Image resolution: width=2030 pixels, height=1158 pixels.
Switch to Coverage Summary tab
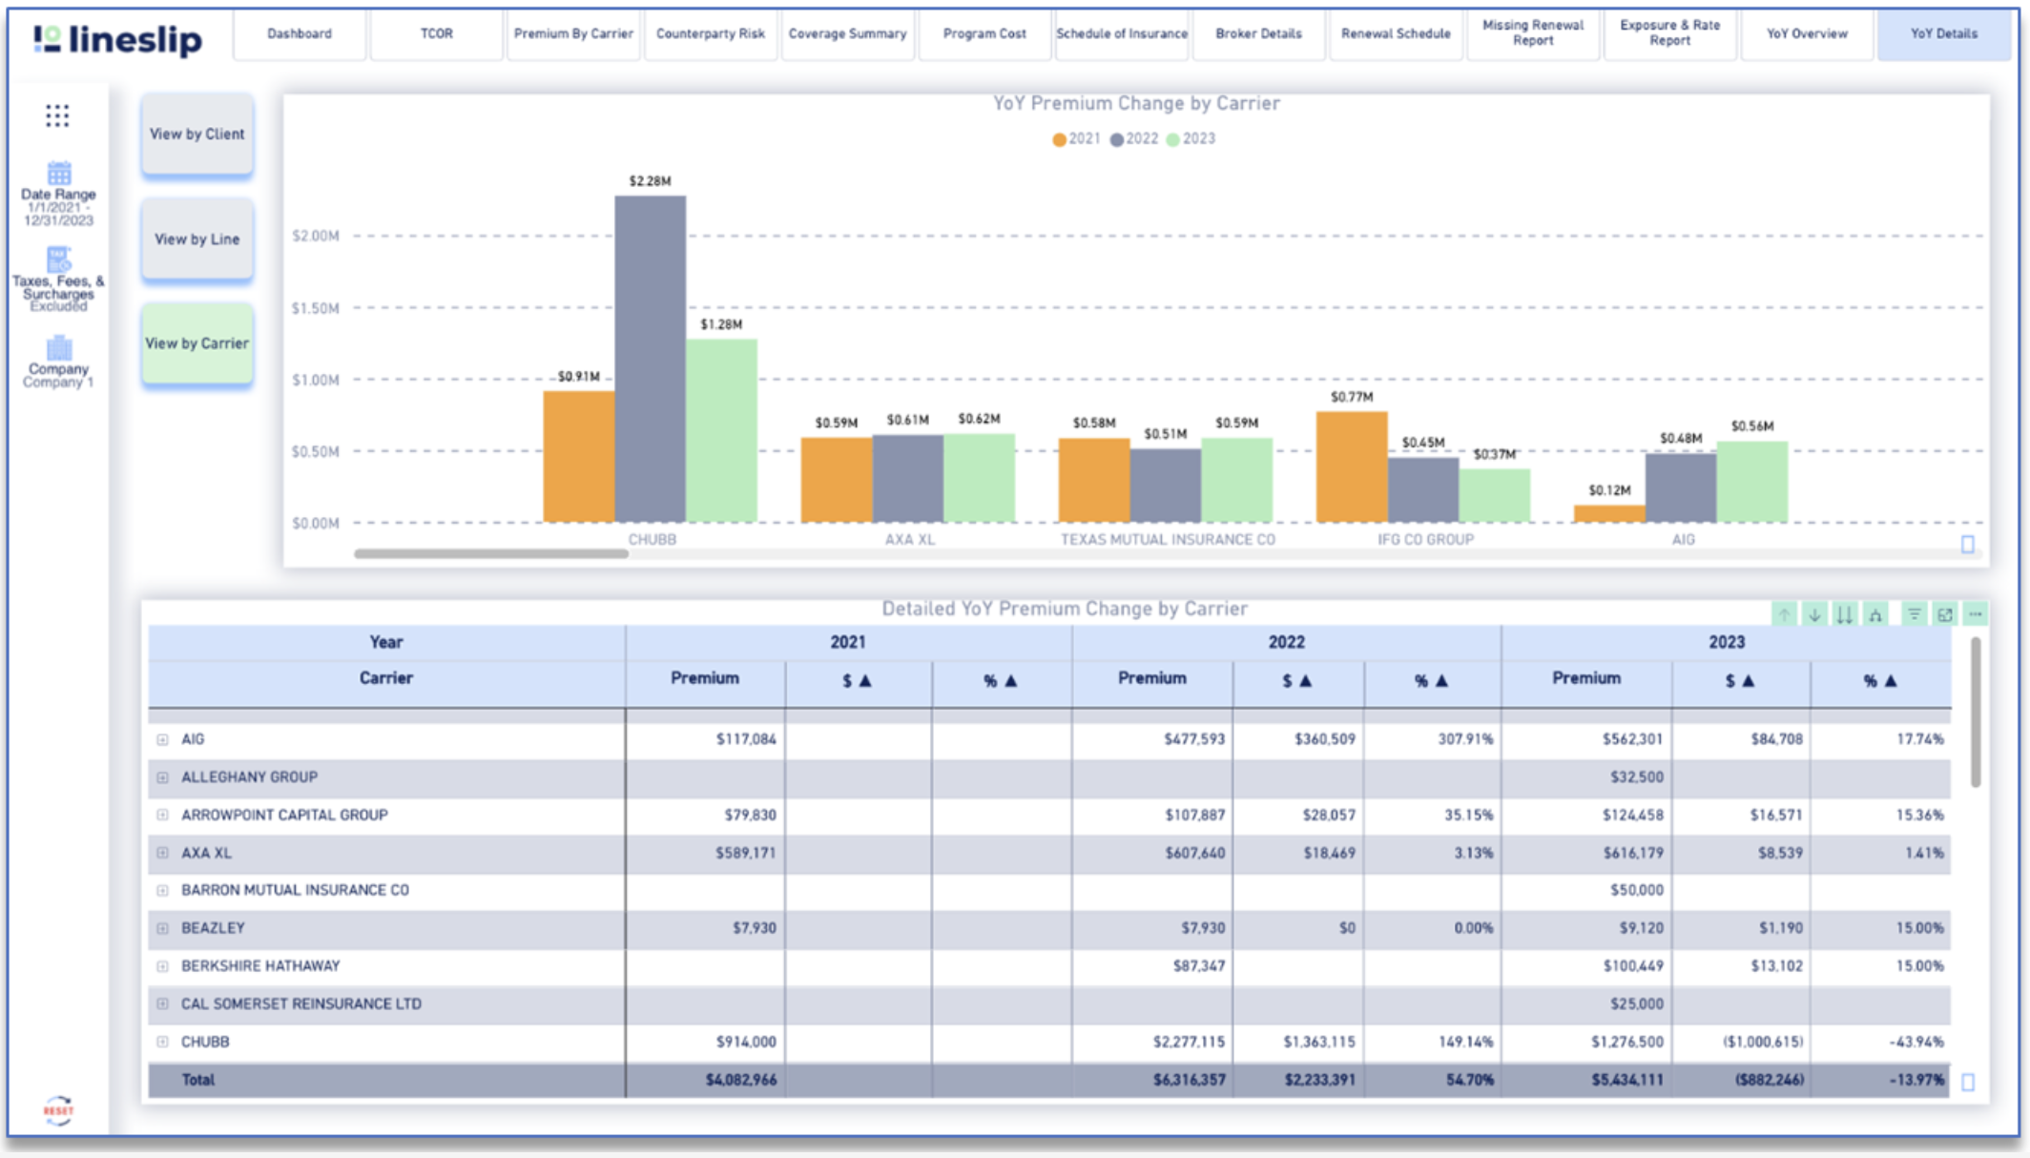pos(847,33)
